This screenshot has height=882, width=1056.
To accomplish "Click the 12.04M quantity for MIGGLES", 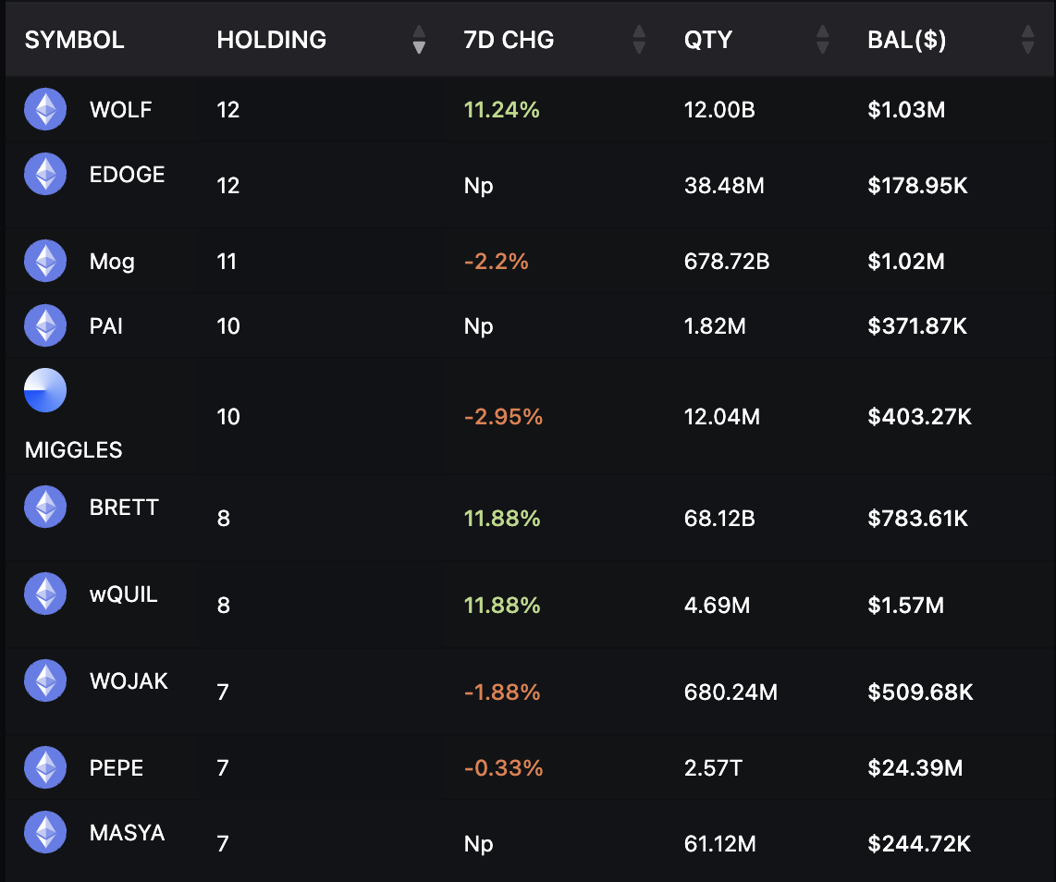I will click(x=722, y=416).
